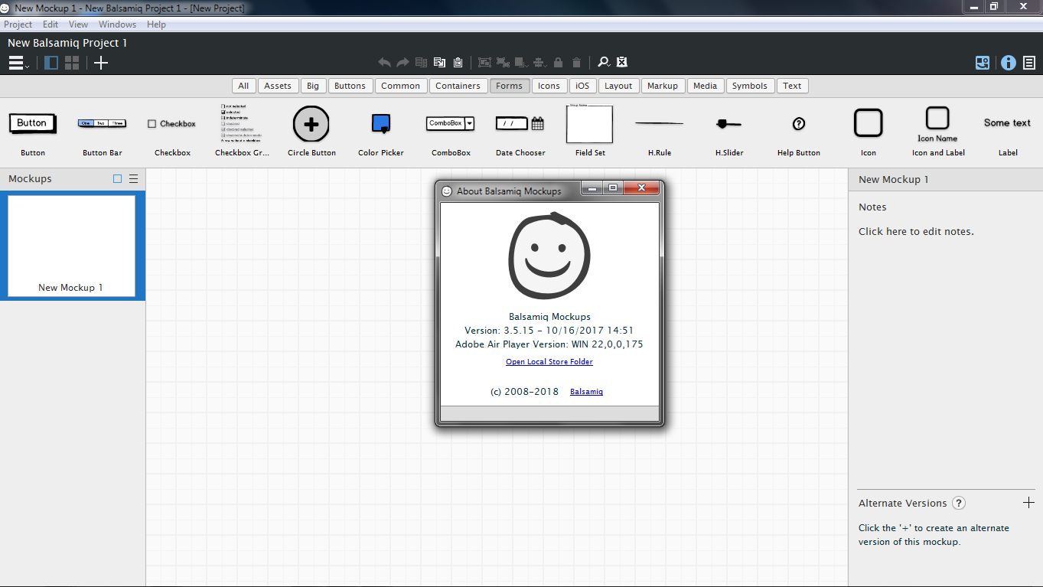Click the notes list icon top right
Image resolution: width=1043 pixels, height=587 pixels.
[1028, 63]
